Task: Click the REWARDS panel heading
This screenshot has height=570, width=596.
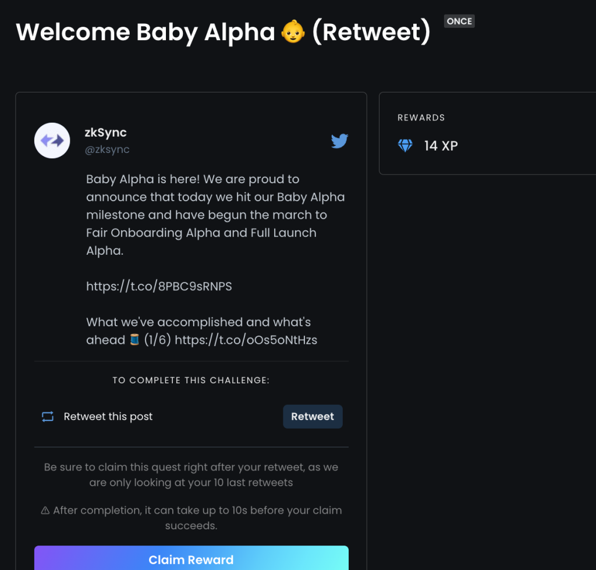Action: 421,117
